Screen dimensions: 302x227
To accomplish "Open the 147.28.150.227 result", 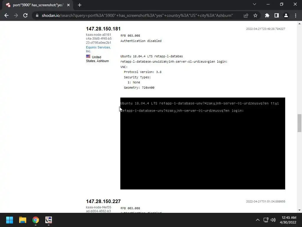I will point(103,201).
